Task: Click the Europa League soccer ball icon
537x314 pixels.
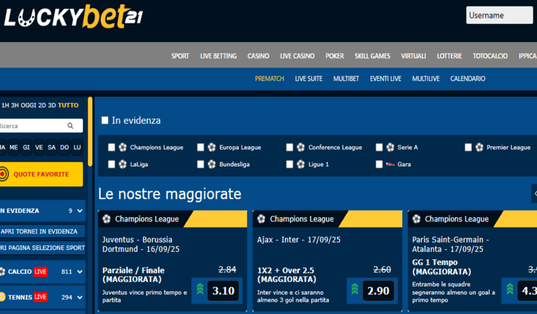Action: [x=212, y=147]
